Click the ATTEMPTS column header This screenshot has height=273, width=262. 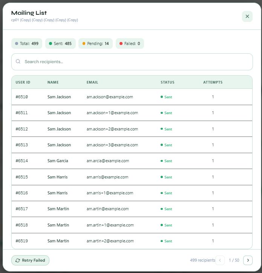(x=213, y=82)
